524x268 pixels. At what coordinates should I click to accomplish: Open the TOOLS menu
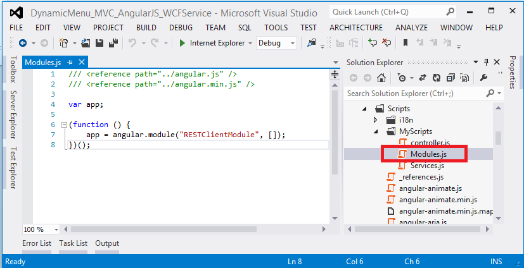tap(276, 28)
